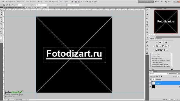Hide the selected Фигура 2 layer
This screenshot has height=101, width=180.
point(150,83)
